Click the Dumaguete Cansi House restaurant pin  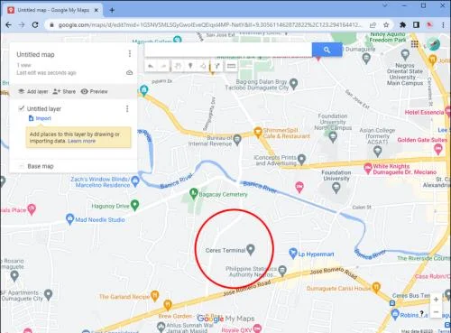point(376,287)
